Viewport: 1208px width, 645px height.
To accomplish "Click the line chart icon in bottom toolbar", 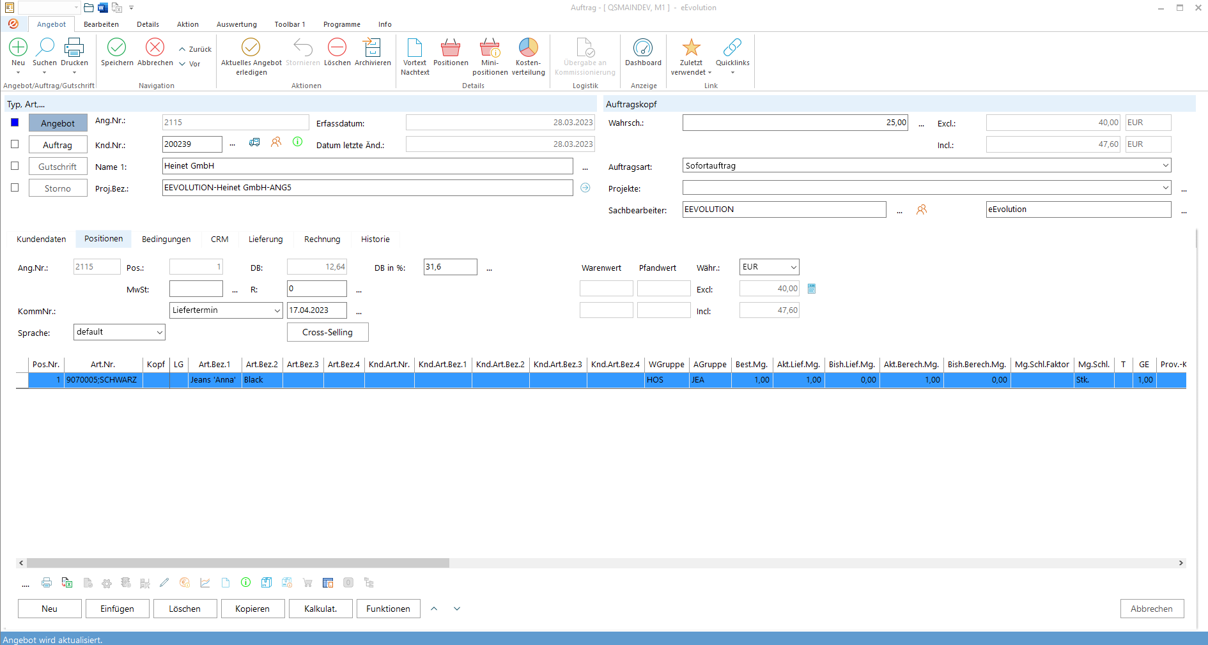I will (205, 582).
